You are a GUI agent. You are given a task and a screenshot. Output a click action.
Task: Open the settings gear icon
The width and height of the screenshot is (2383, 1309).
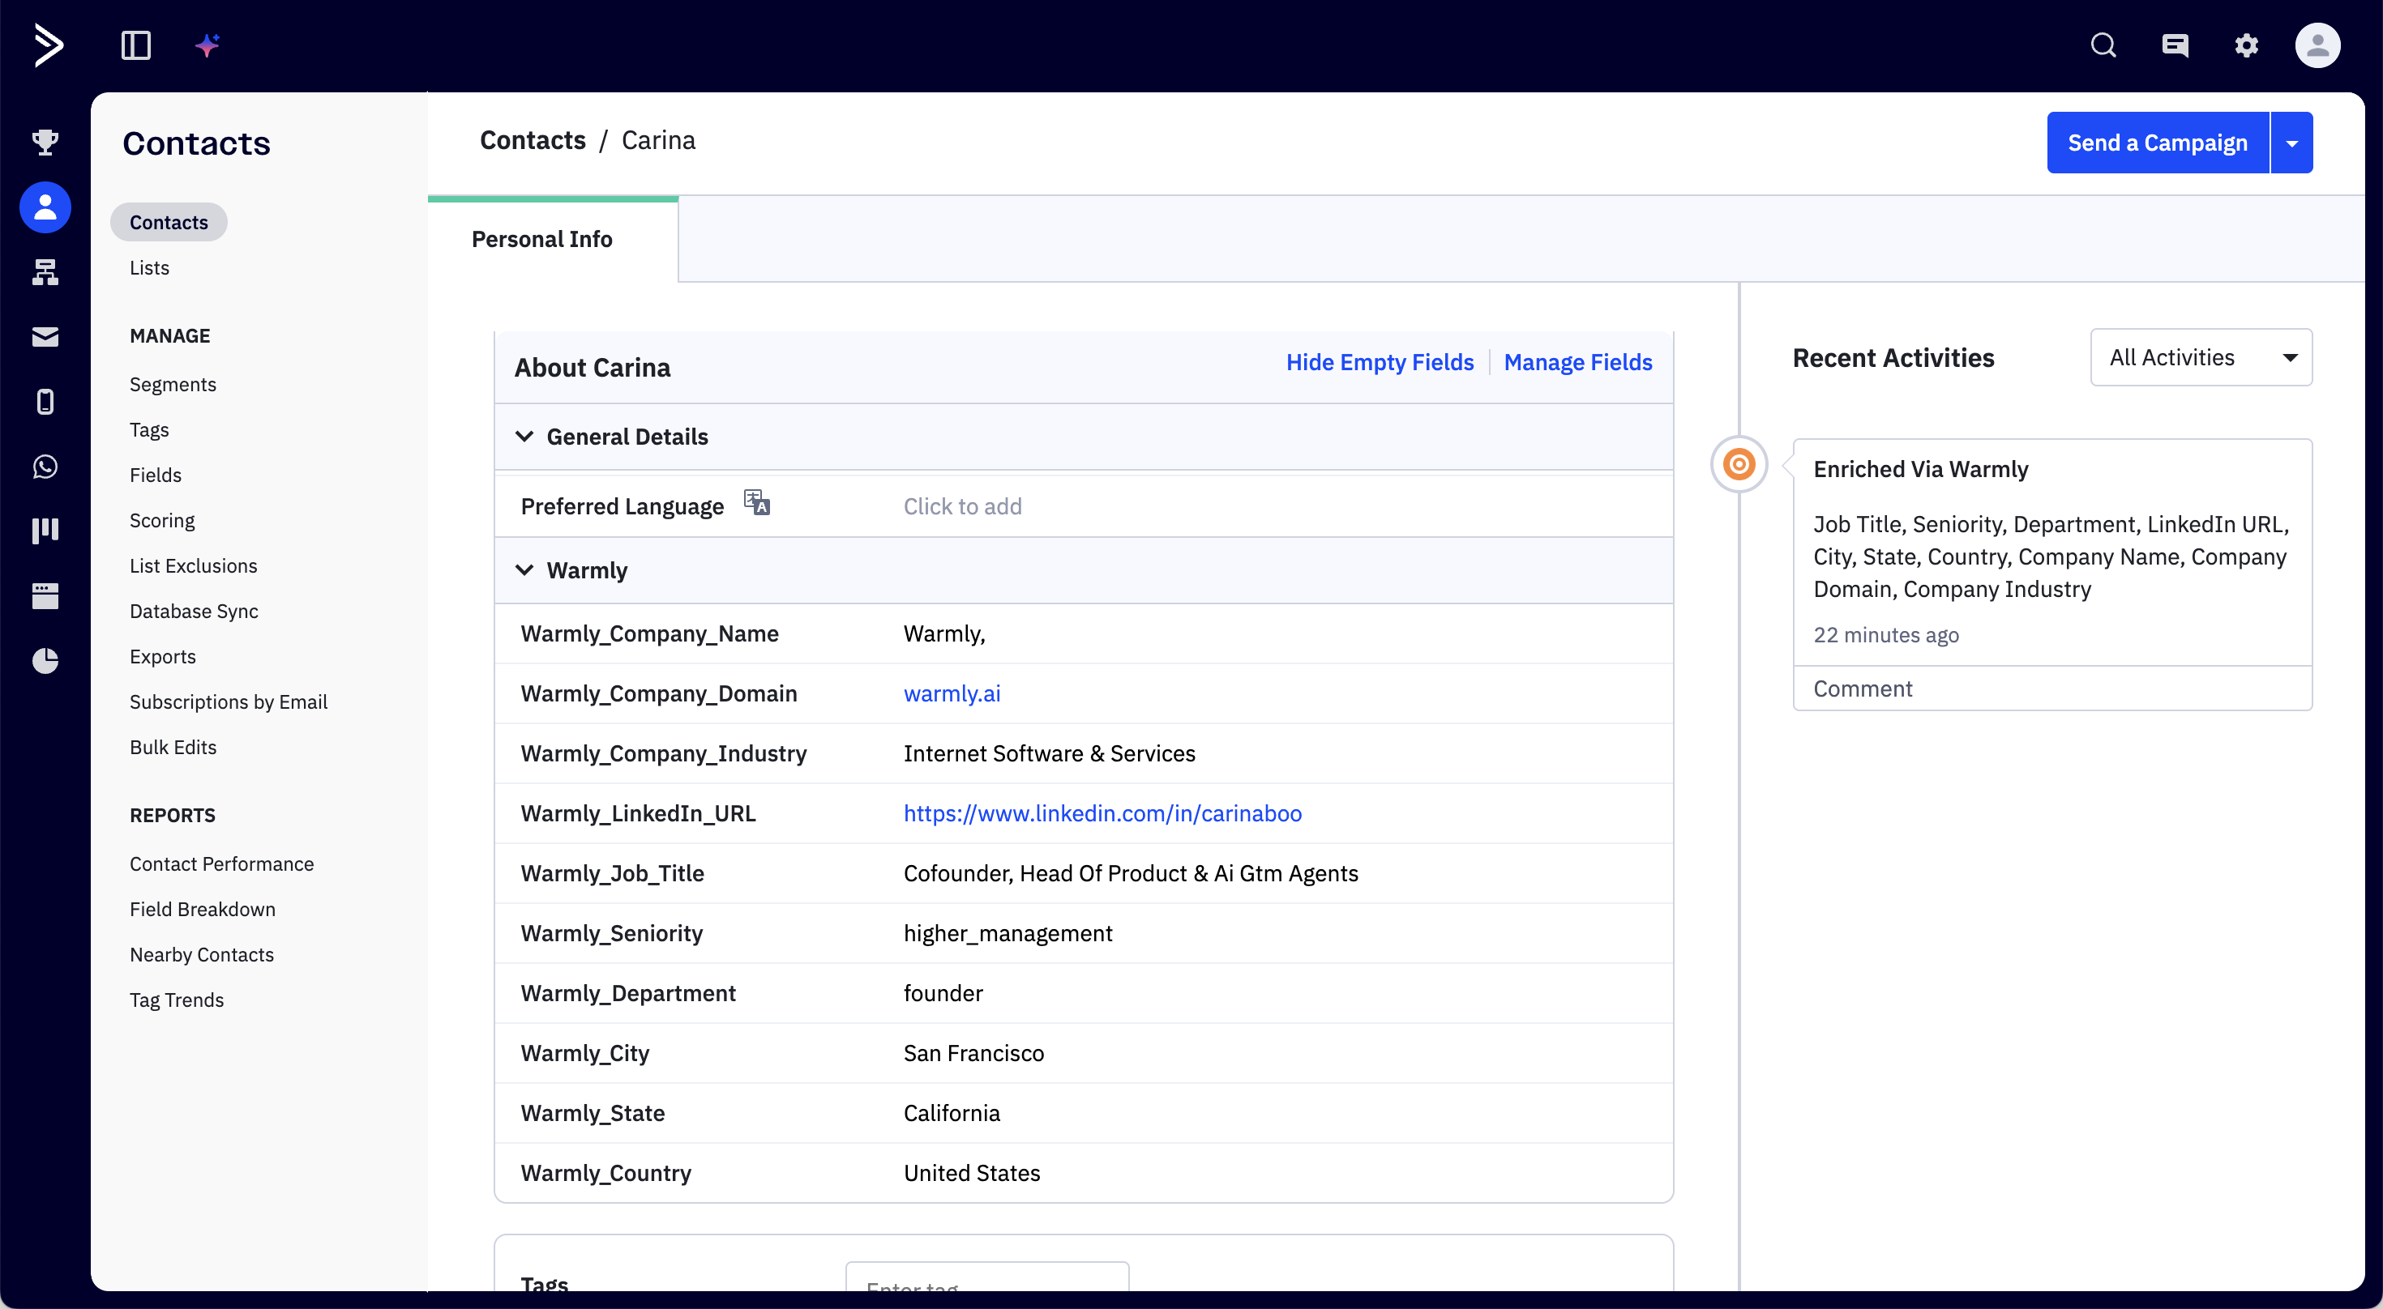[2246, 45]
